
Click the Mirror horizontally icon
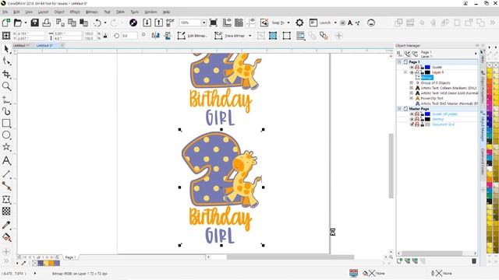coord(156,36)
